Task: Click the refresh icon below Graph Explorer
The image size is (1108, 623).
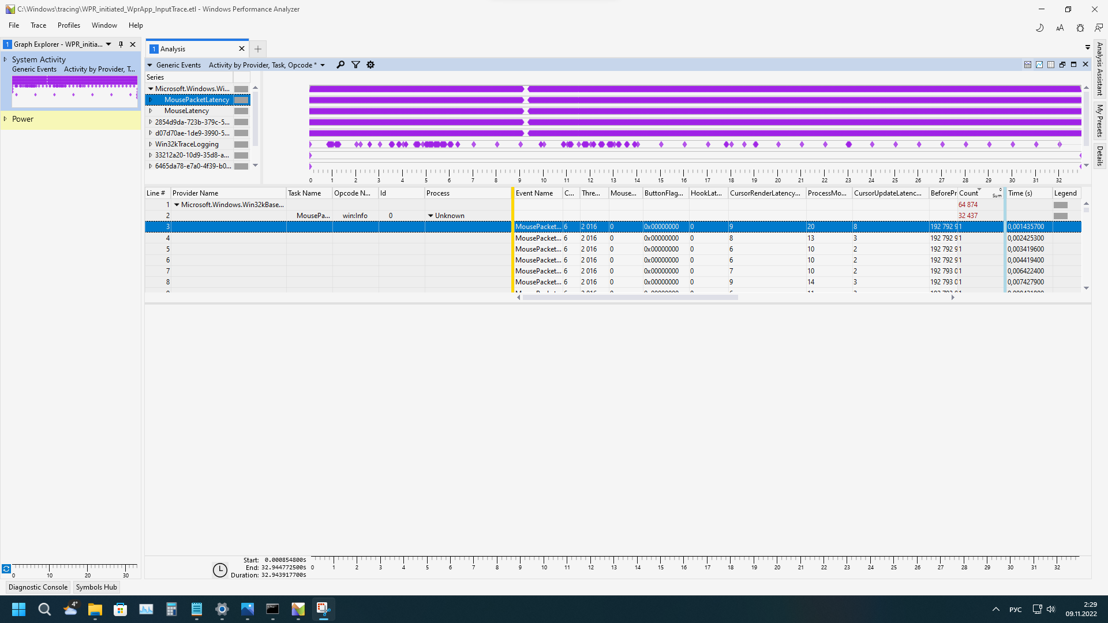Action: pyautogui.click(x=6, y=569)
